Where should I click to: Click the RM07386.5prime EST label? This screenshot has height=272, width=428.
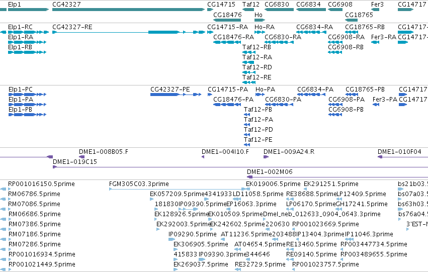click(35, 224)
